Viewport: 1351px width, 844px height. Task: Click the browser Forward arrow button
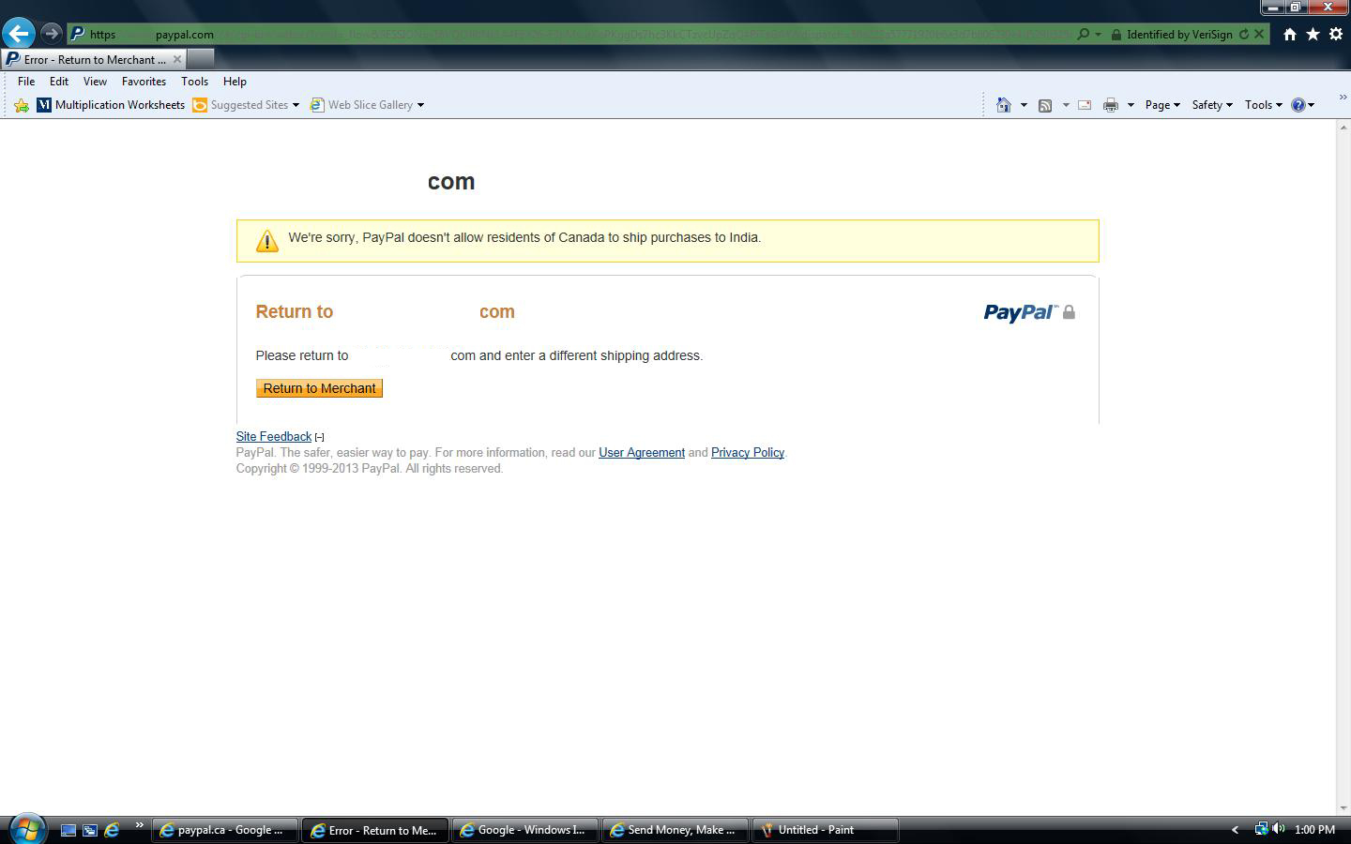[x=52, y=34]
